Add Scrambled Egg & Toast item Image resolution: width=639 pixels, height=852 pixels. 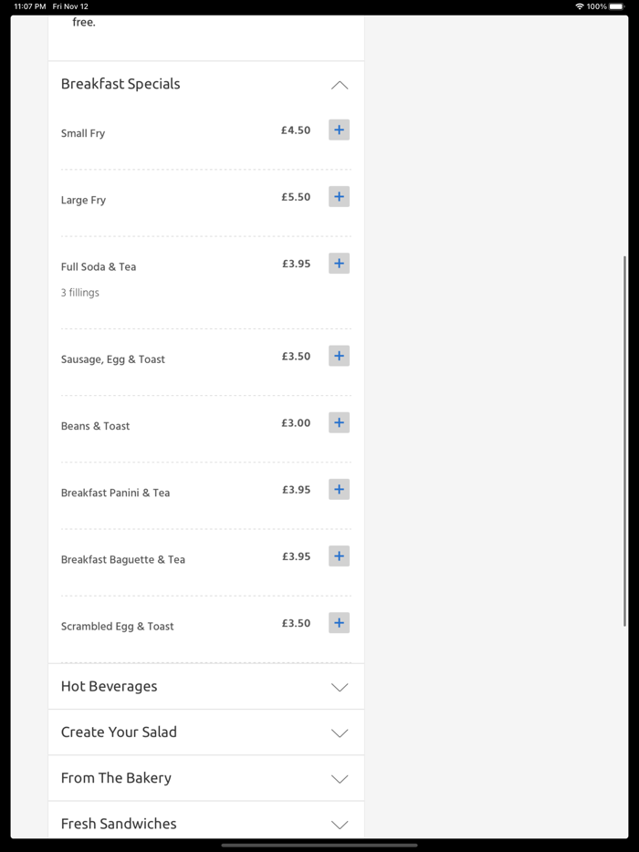point(339,623)
